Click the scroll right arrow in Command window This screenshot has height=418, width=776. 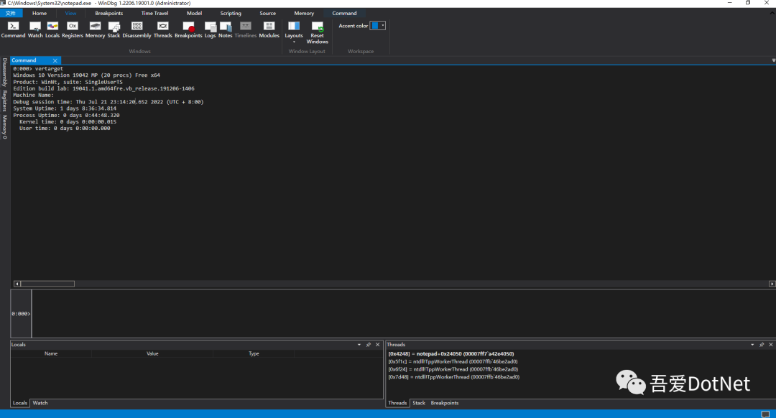772,284
